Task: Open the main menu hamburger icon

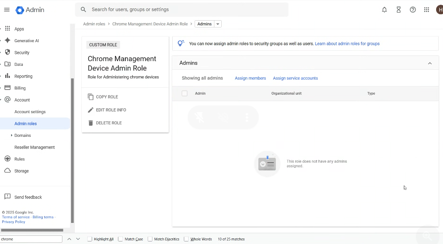Action: (x=6, y=10)
